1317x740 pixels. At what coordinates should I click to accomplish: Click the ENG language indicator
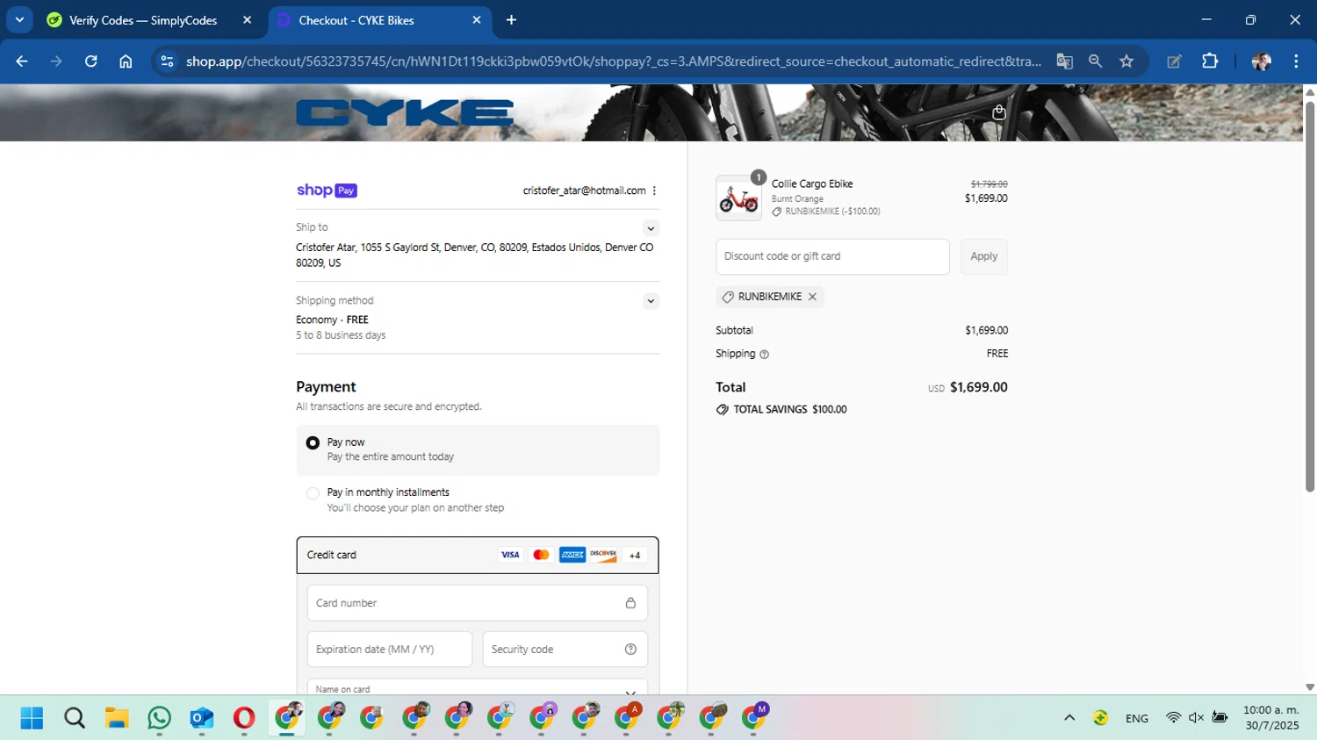click(1137, 718)
